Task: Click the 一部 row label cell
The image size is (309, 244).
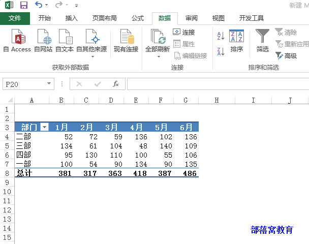Action: (32, 164)
